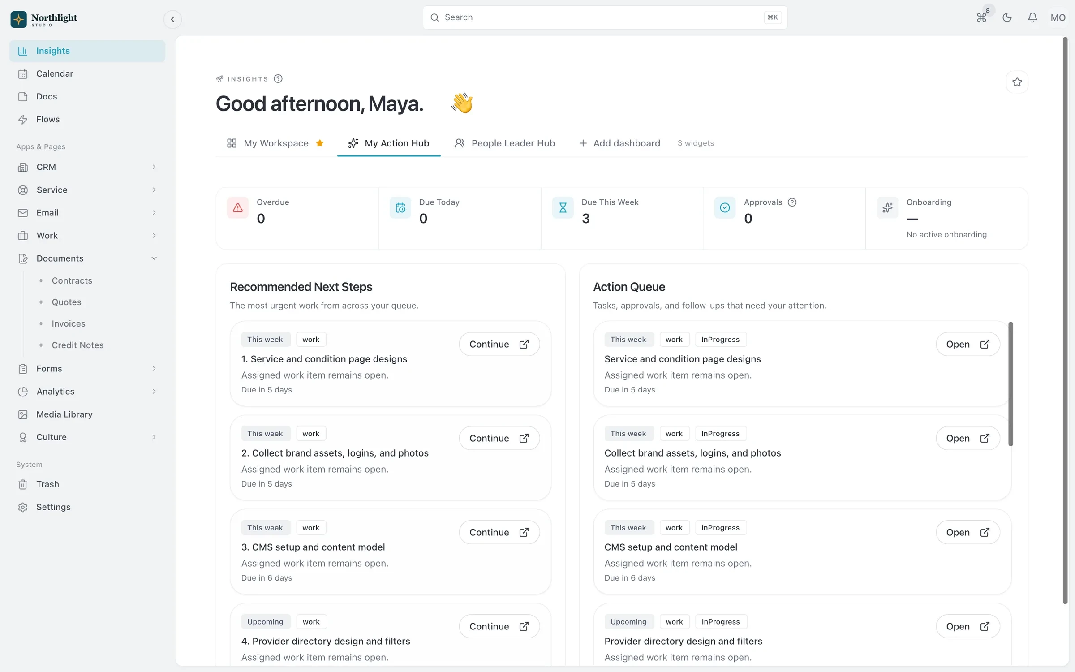Open Credit Notes under Documents
1075x672 pixels.
pyautogui.click(x=77, y=345)
